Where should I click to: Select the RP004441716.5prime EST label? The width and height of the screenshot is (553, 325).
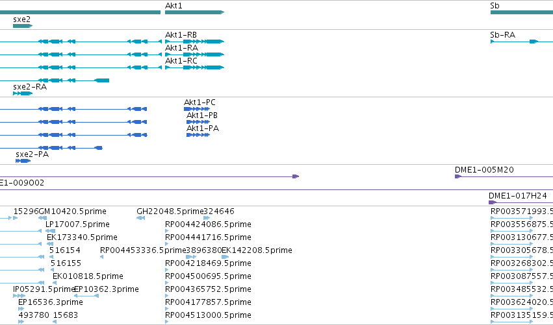208,237
